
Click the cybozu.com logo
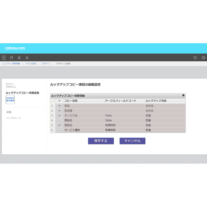click(15, 48)
